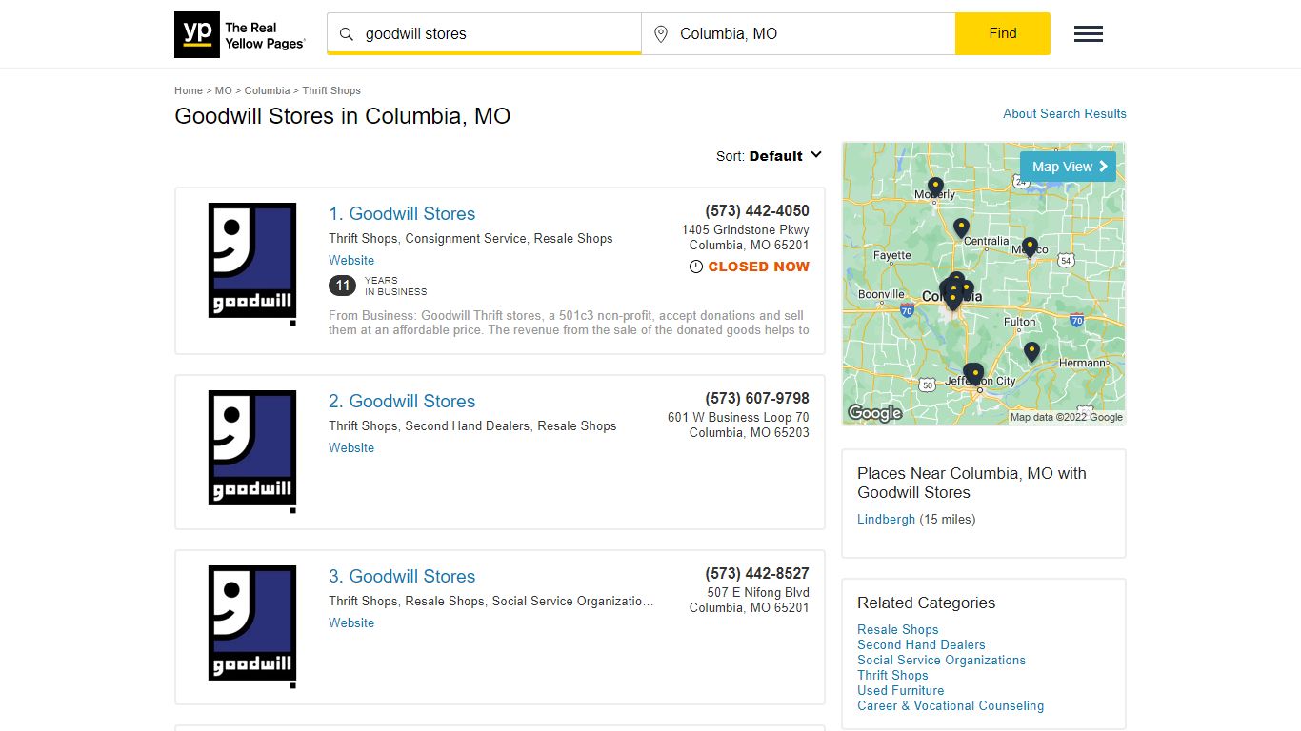
Task: Click the clock icon beside Closed Now
Action: (x=696, y=267)
